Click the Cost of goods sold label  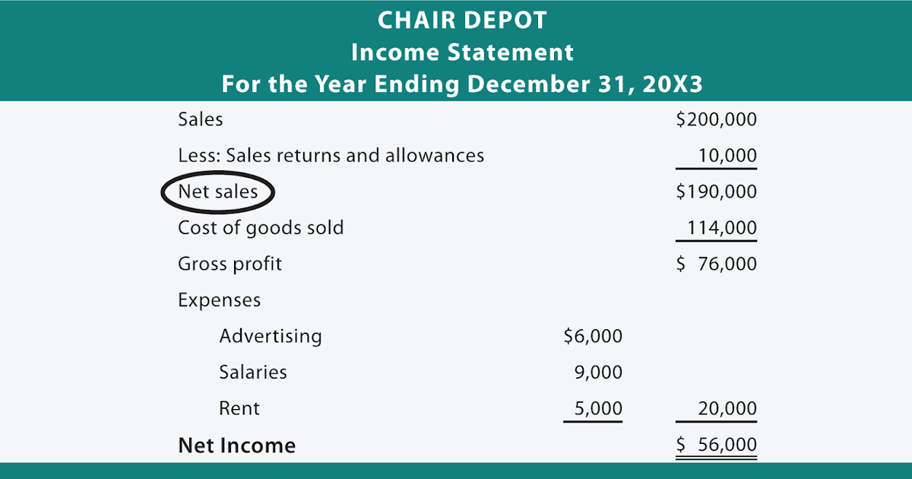click(x=261, y=228)
